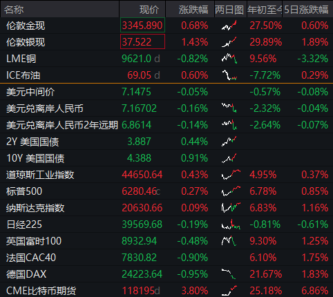This screenshot has width=333, height=297.
Task: Click the Dow price 44650.64
Action: 142,175
